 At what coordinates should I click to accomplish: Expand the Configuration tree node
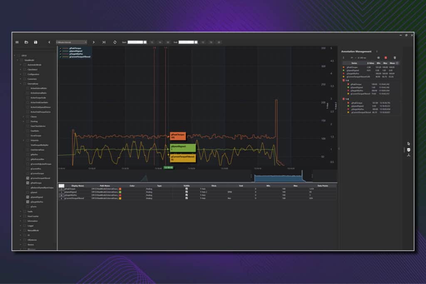tap(20, 74)
